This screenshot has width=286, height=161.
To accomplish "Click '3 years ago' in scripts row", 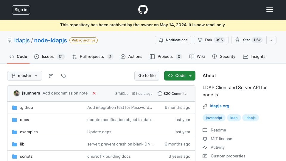I will pyautogui.click(x=179, y=157).
